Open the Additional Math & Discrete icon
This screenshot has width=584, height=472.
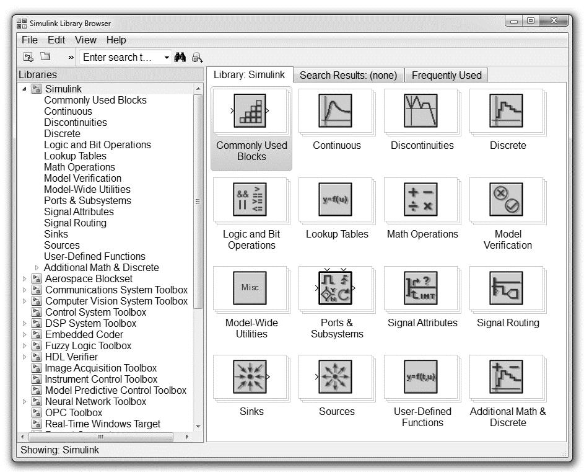coord(506,377)
